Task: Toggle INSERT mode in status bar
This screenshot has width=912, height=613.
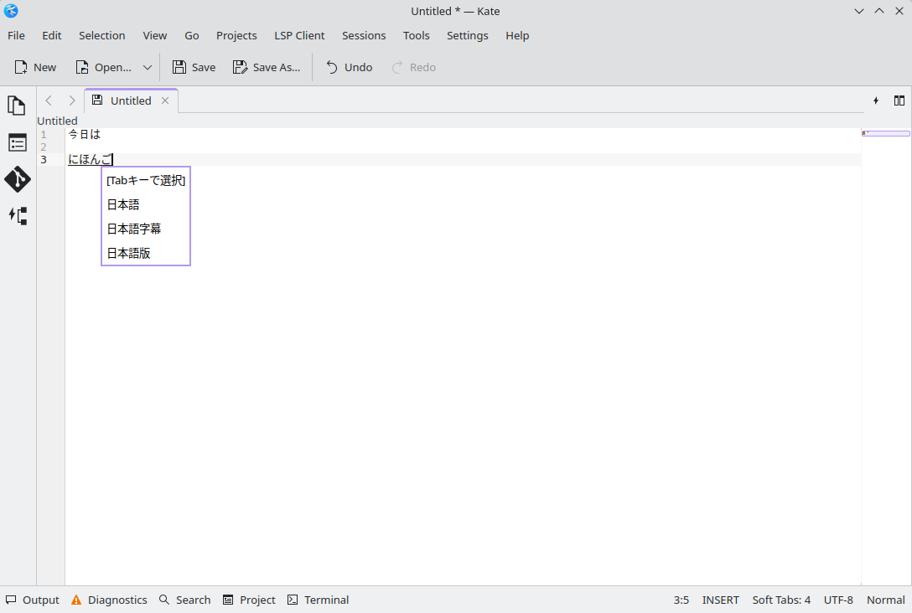Action: [x=720, y=600]
